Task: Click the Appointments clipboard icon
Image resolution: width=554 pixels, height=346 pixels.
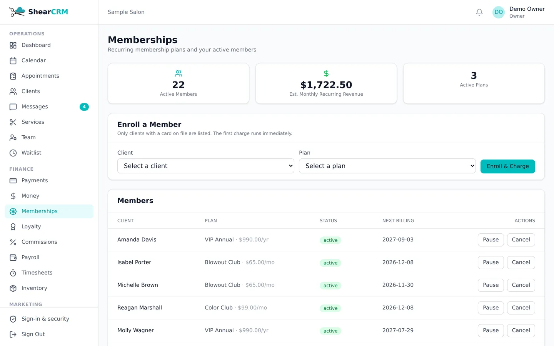Action: click(13, 76)
